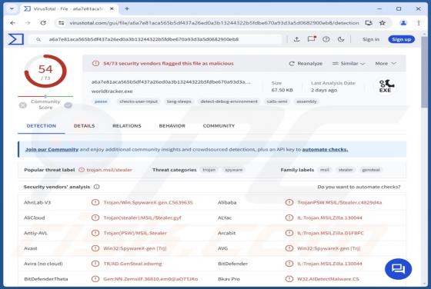Reload the page using browser refresh icon
Screen dimensions: 431x289
[43, 23]
